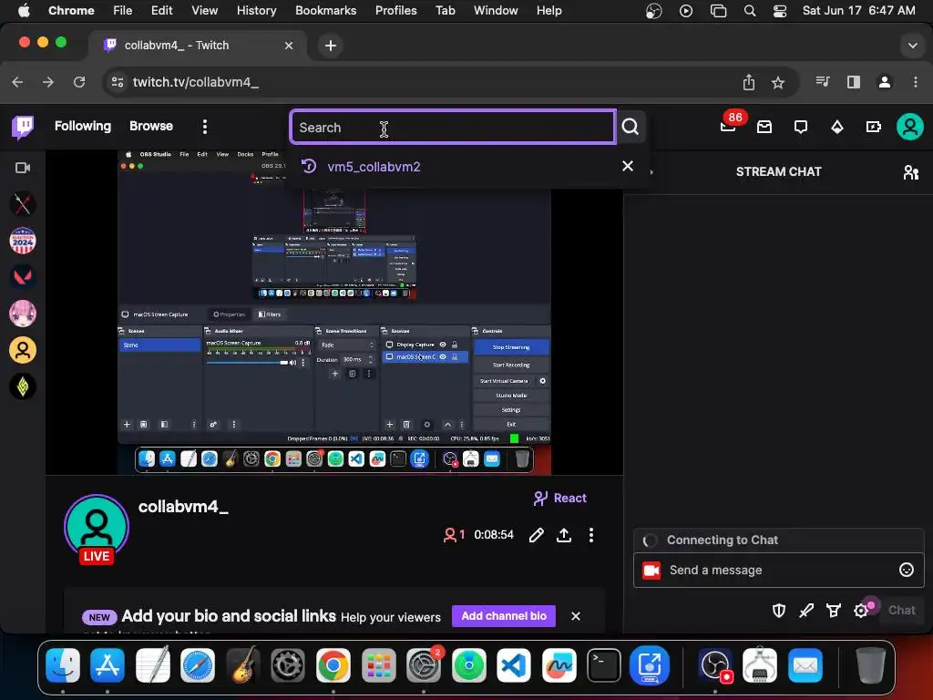The image size is (933, 700).
Task: Launch Visual Studio Code from Dock
Action: point(513,664)
